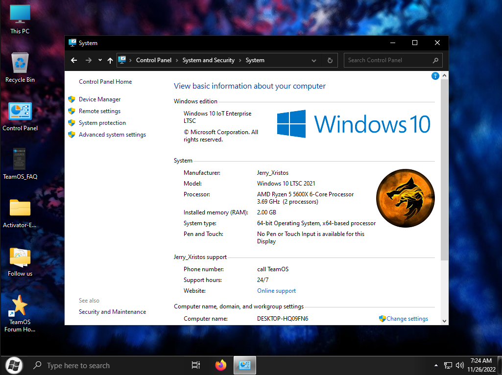Open Device Manager link

[x=99, y=99]
